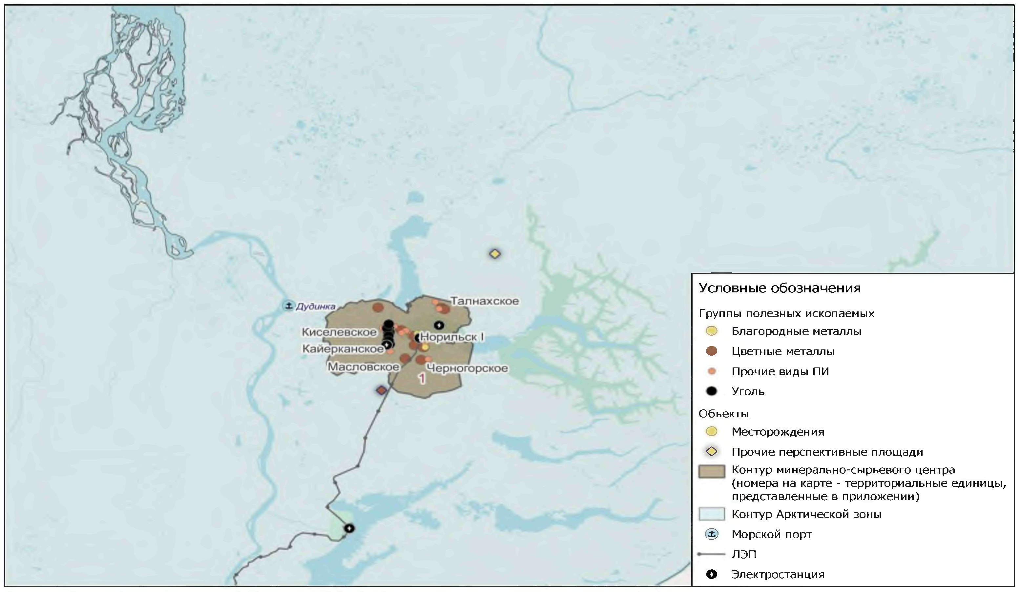1020x592 pixels.
Task: Click the Морской порт legend text
Action: (771, 535)
